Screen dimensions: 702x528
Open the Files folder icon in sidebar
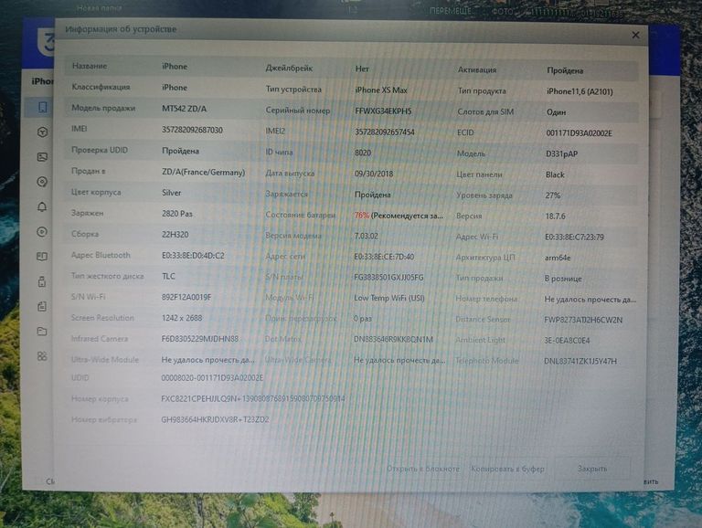point(42,306)
